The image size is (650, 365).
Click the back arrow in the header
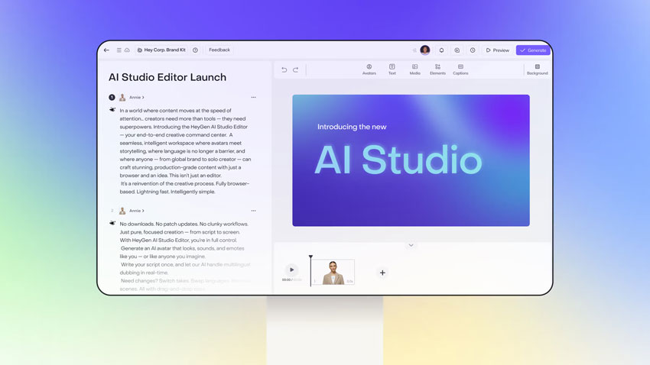[106, 50]
